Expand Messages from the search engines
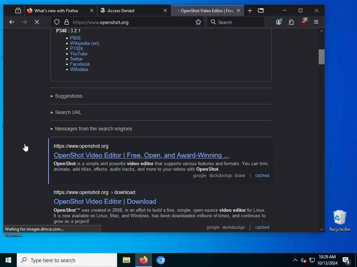 click(x=91, y=129)
